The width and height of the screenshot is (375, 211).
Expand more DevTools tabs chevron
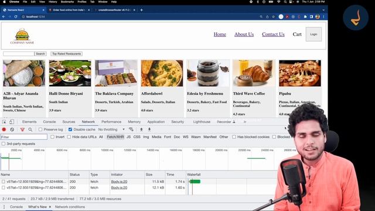pyautogui.click(x=245, y=122)
